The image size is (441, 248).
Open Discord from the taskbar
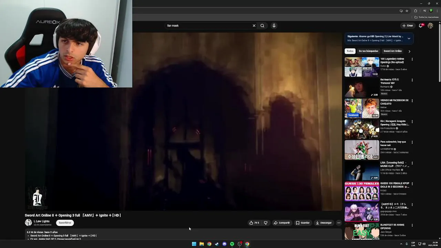coord(224,244)
